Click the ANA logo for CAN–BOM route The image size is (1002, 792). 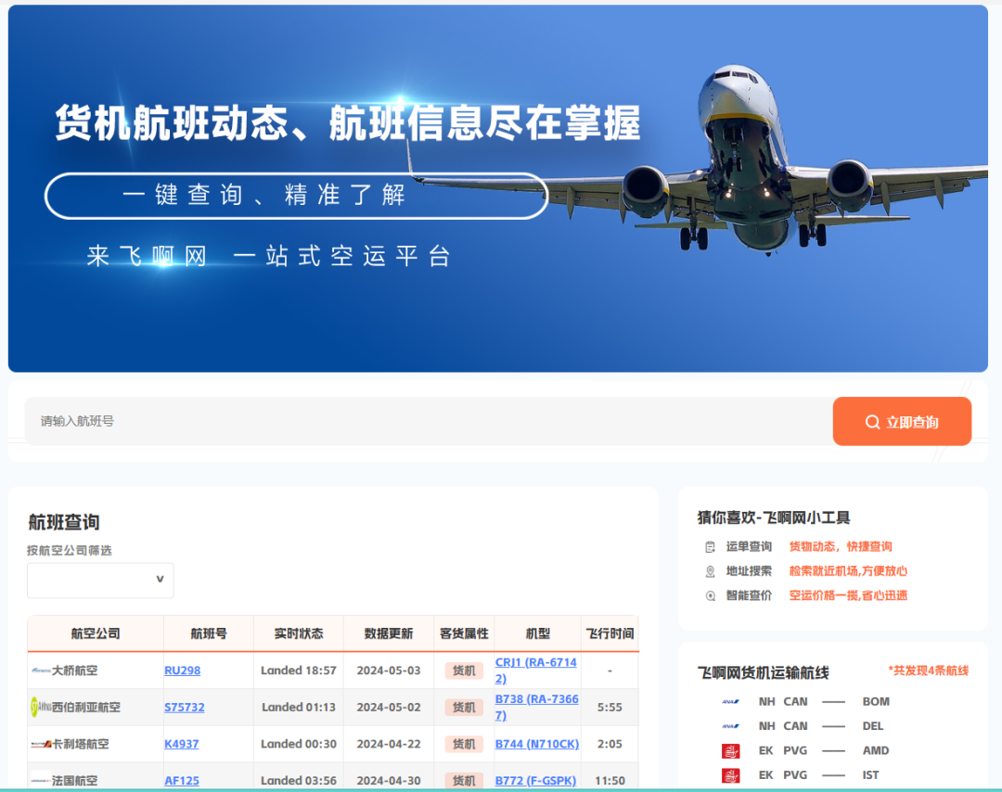click(730, 702)
